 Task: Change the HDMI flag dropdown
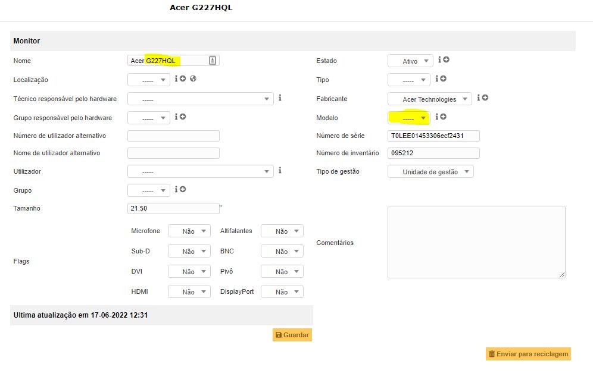189,291
